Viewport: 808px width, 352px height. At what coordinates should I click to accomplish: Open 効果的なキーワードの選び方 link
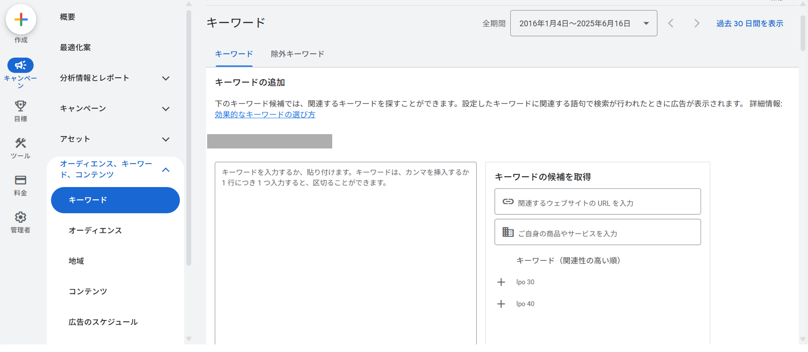265,114
